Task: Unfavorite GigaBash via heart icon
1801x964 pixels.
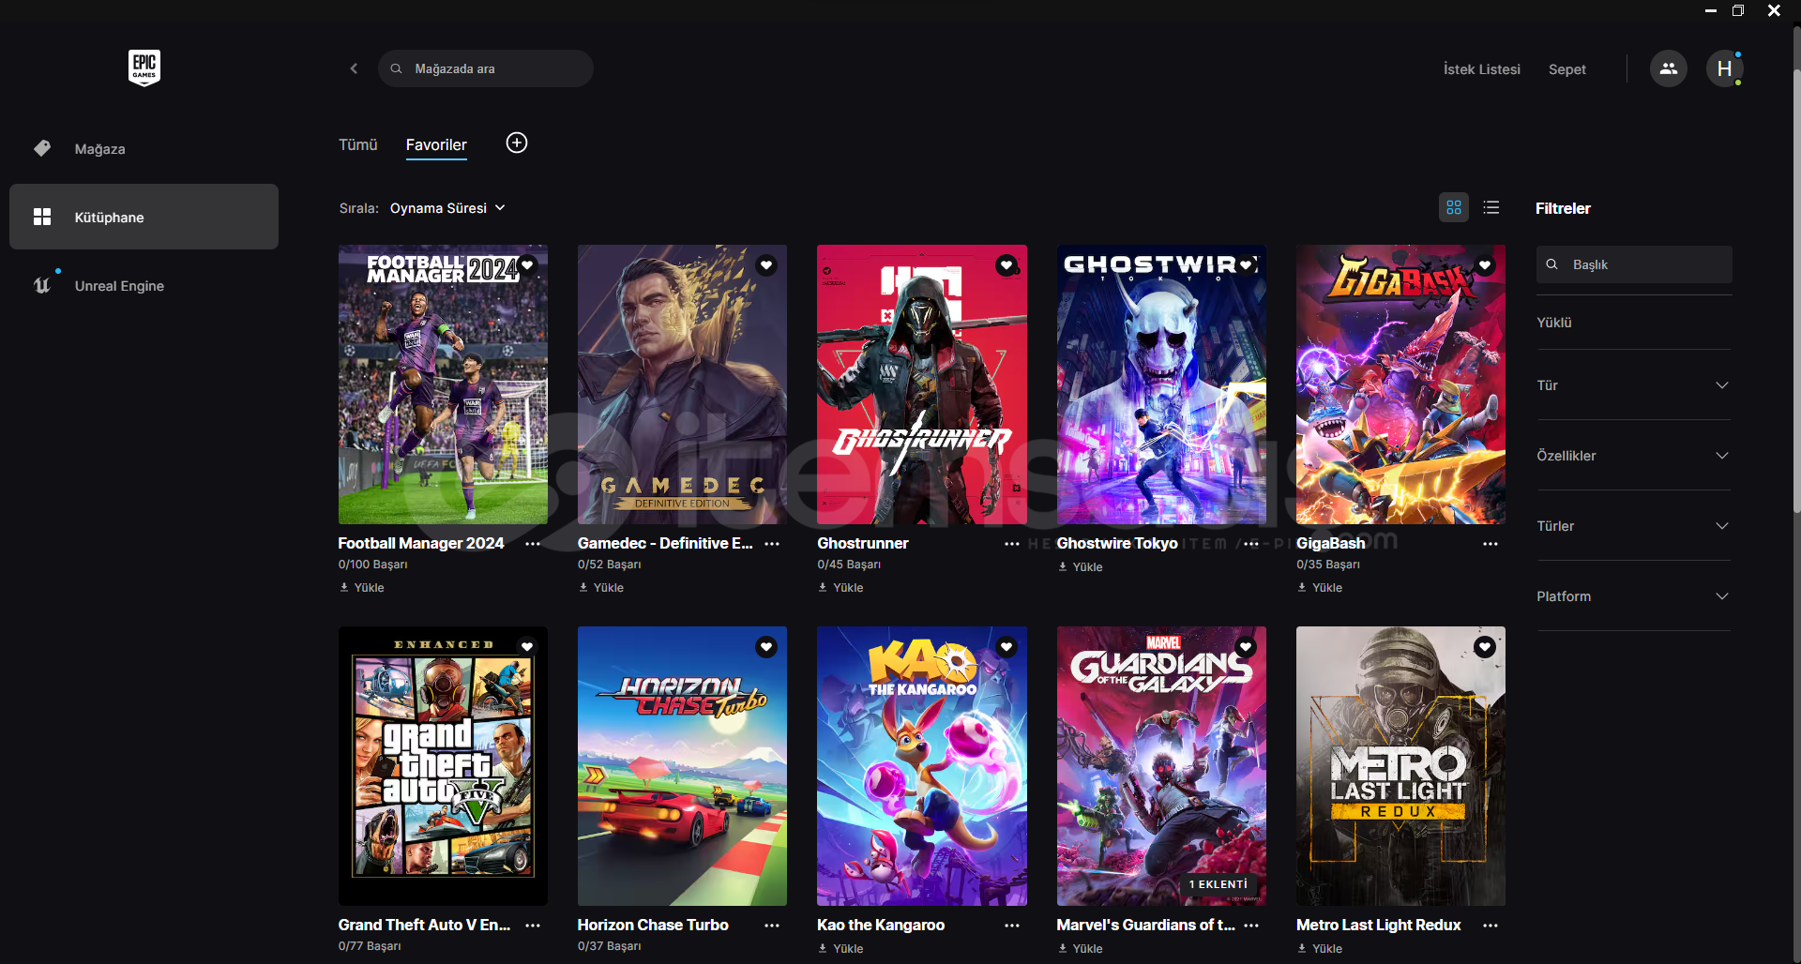Action: click(1485, 265)
